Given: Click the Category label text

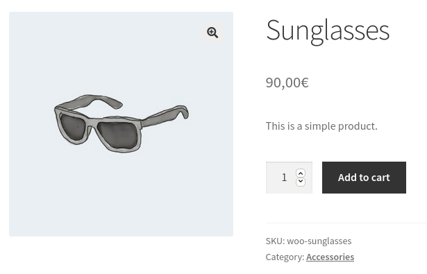Looking at the screenshot, I should 285,257.
